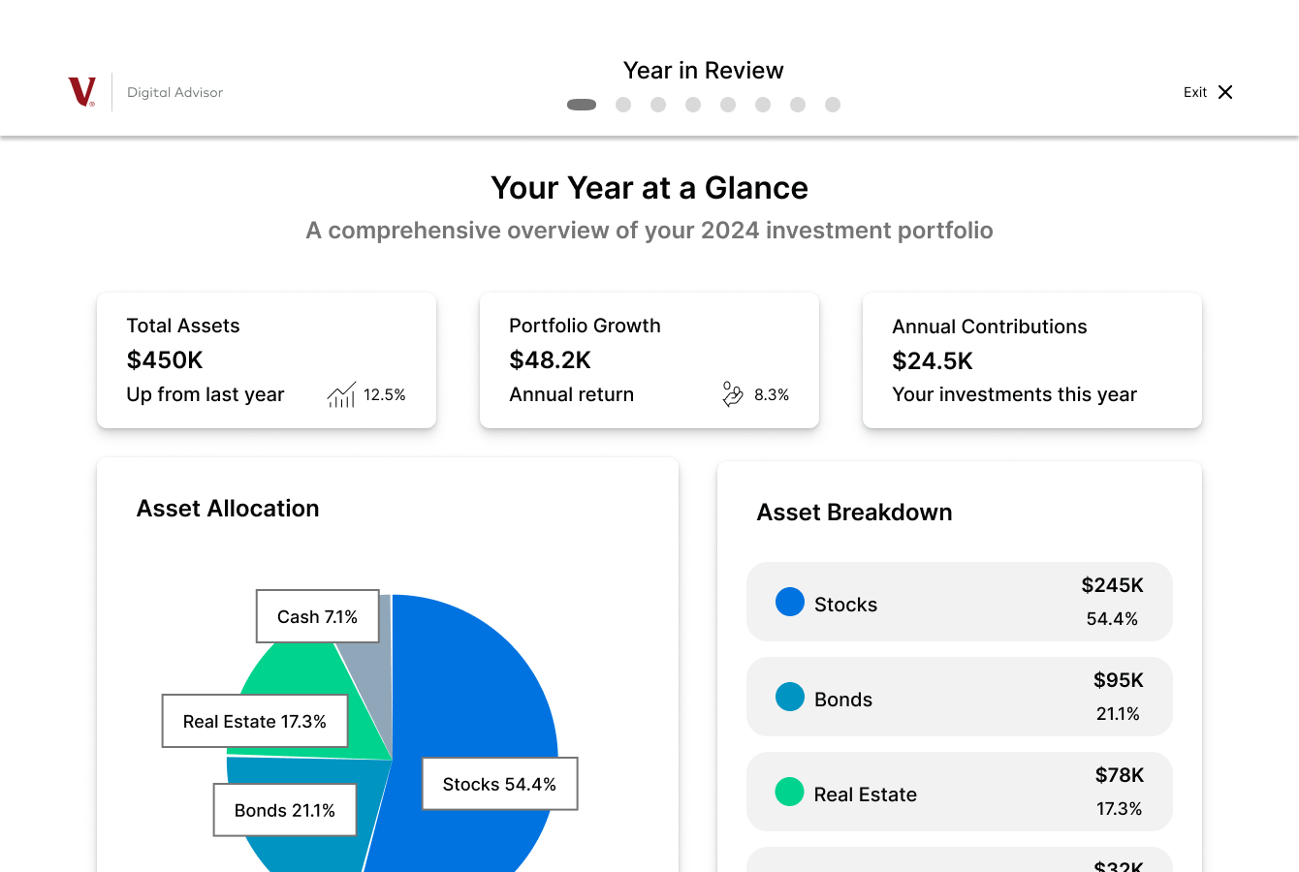Select the Bonds row in Asset Breakdown
1299x872 pixels.
coord(960,697)
